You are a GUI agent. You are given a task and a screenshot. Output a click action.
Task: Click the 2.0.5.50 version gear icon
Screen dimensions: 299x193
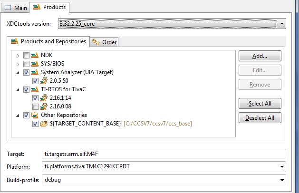[x=44, y=81]
